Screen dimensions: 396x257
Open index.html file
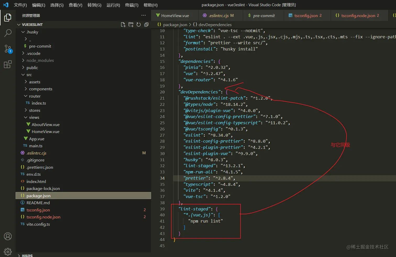click(x=83, y=181)
